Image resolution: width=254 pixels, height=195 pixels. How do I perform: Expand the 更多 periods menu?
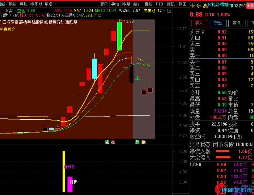(x=50, y=4)
